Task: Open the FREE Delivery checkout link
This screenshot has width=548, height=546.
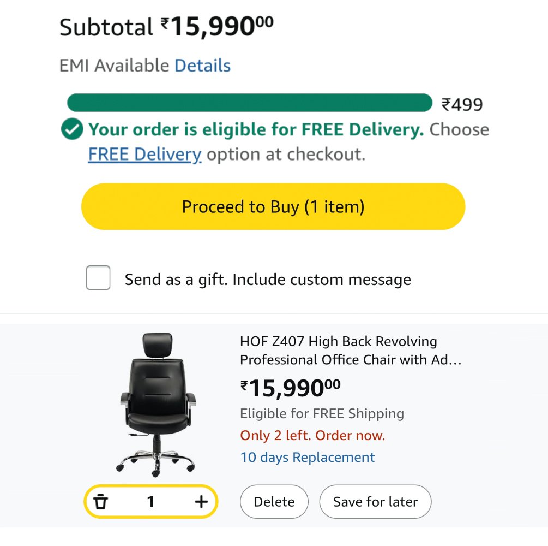Action: click(144, 154)
